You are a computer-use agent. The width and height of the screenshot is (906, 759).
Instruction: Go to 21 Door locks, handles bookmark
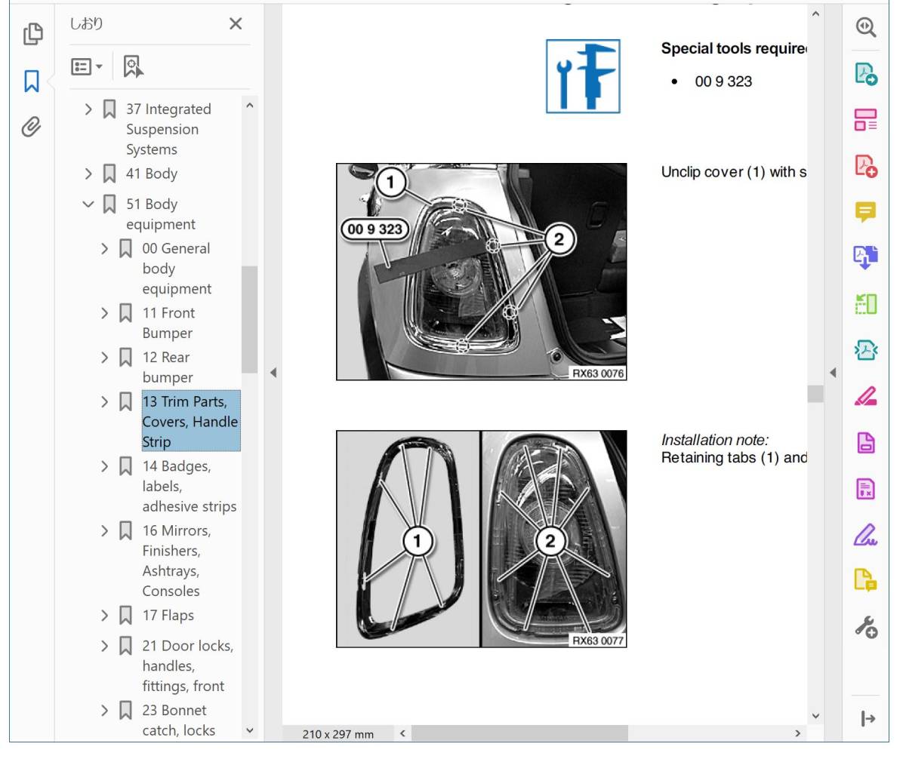[188, 665]
